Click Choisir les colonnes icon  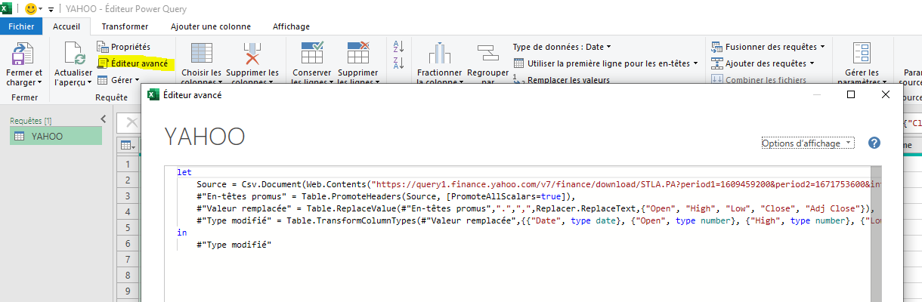click(x=202, y=54)
